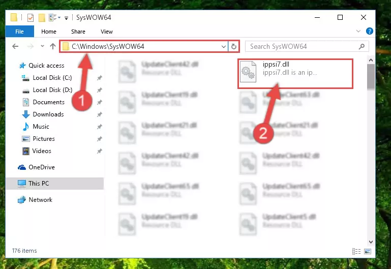The width and height of the screenshot is (391, 269).
Task: Click the This PC monitor icon
Action: (22, 184)
